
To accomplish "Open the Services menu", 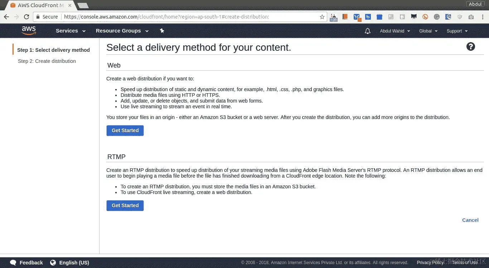I will (x=71, y=31).
